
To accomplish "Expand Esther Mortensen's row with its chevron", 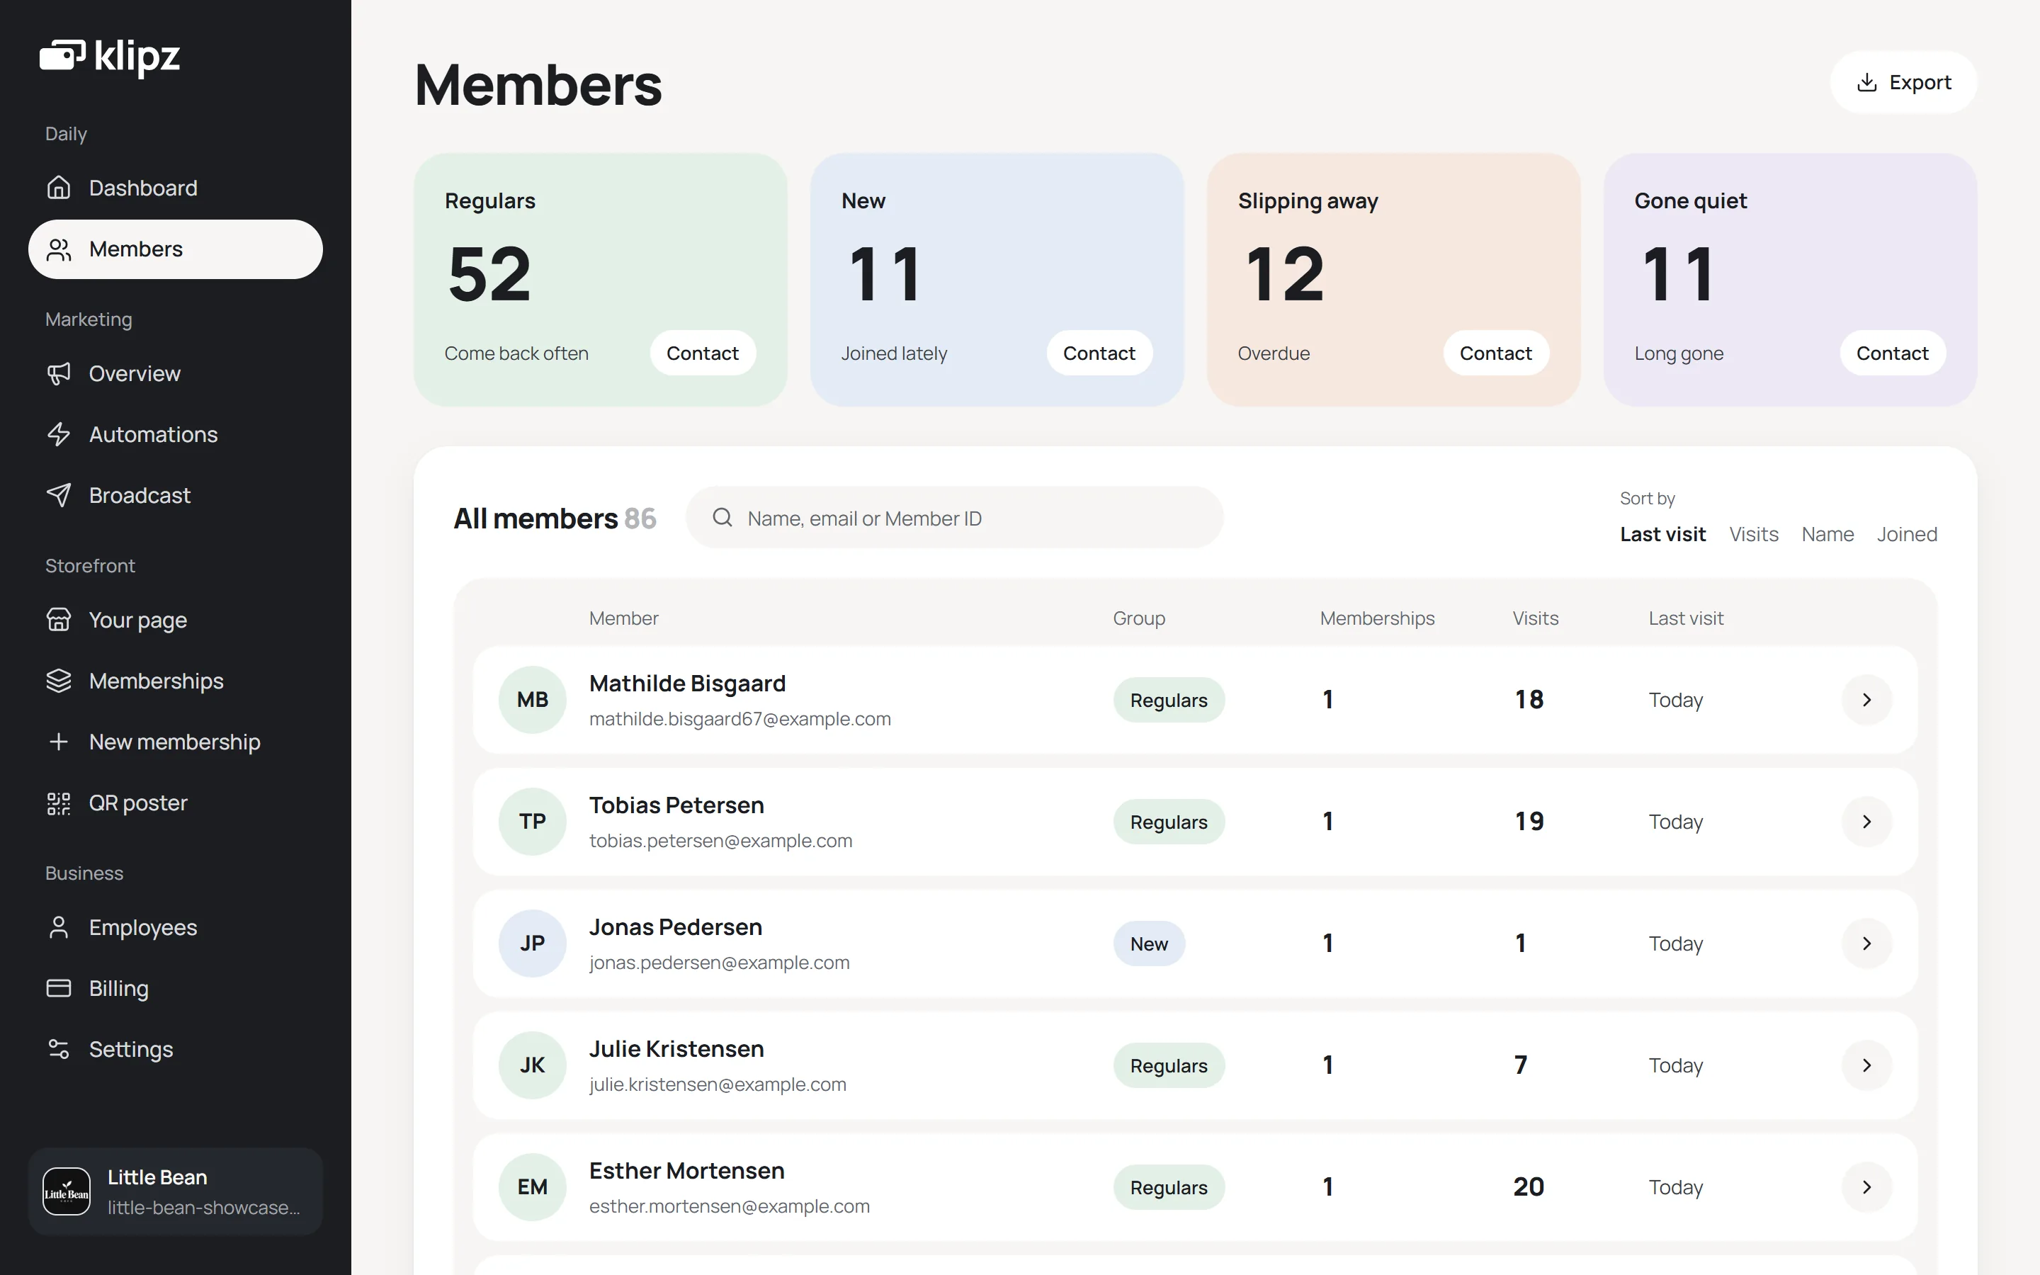I will [1866, 1186].
